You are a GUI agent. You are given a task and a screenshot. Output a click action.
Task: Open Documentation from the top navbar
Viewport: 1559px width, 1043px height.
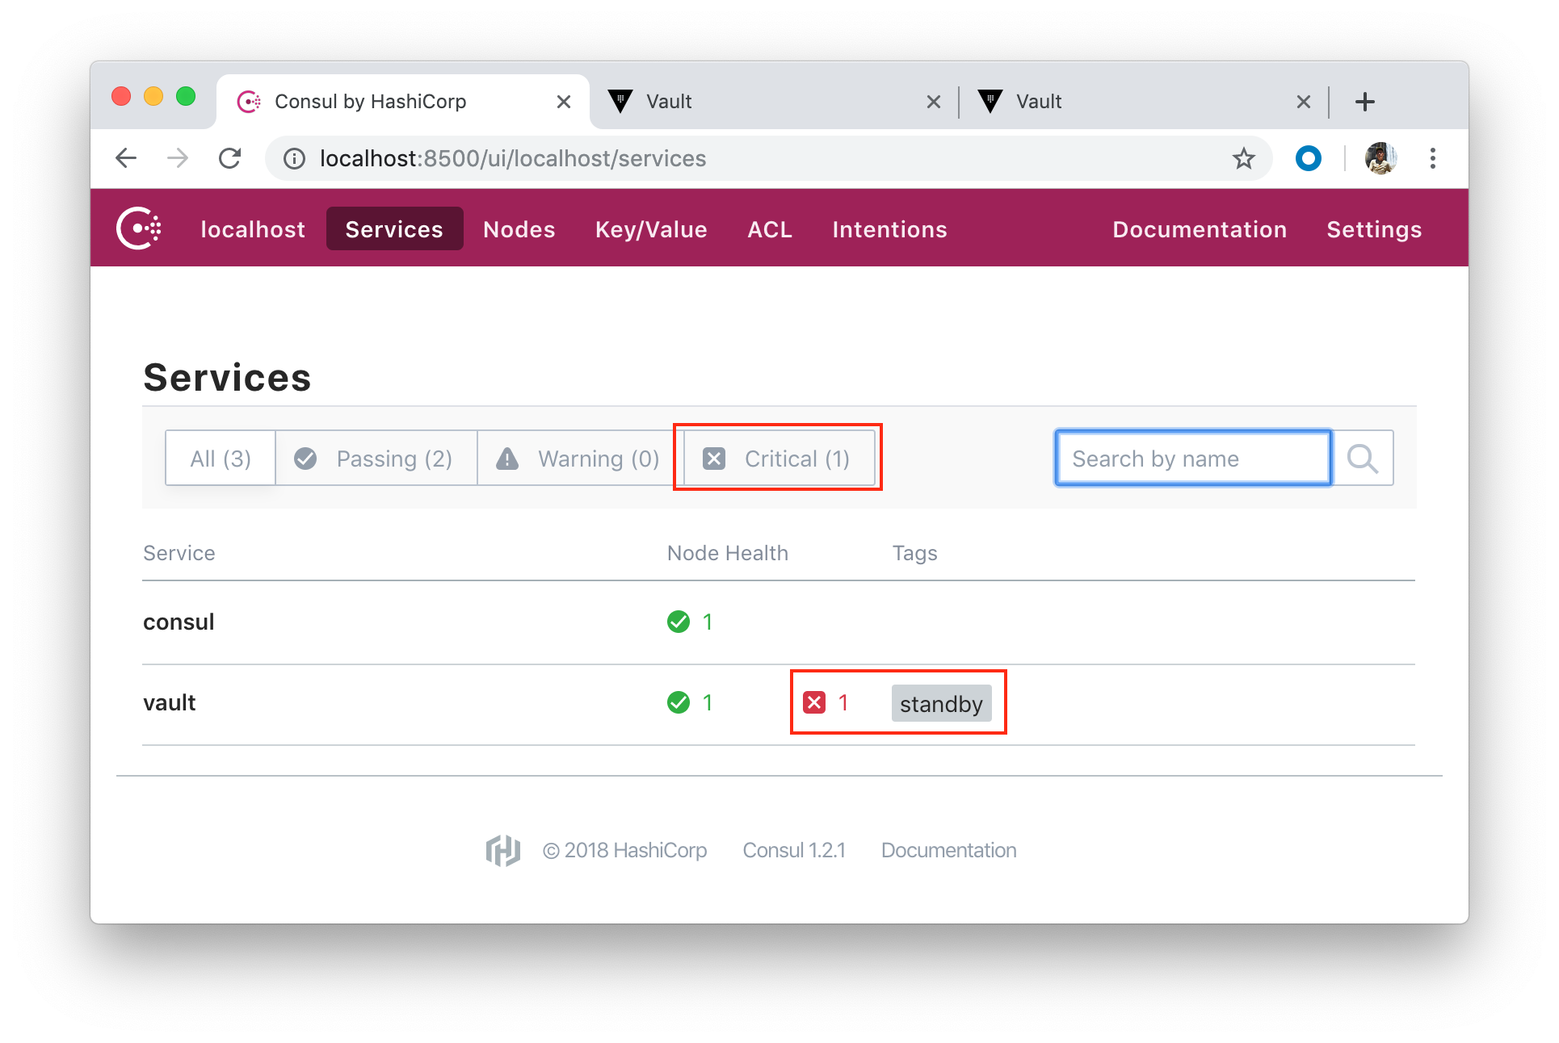click(x=1200, y=229)
